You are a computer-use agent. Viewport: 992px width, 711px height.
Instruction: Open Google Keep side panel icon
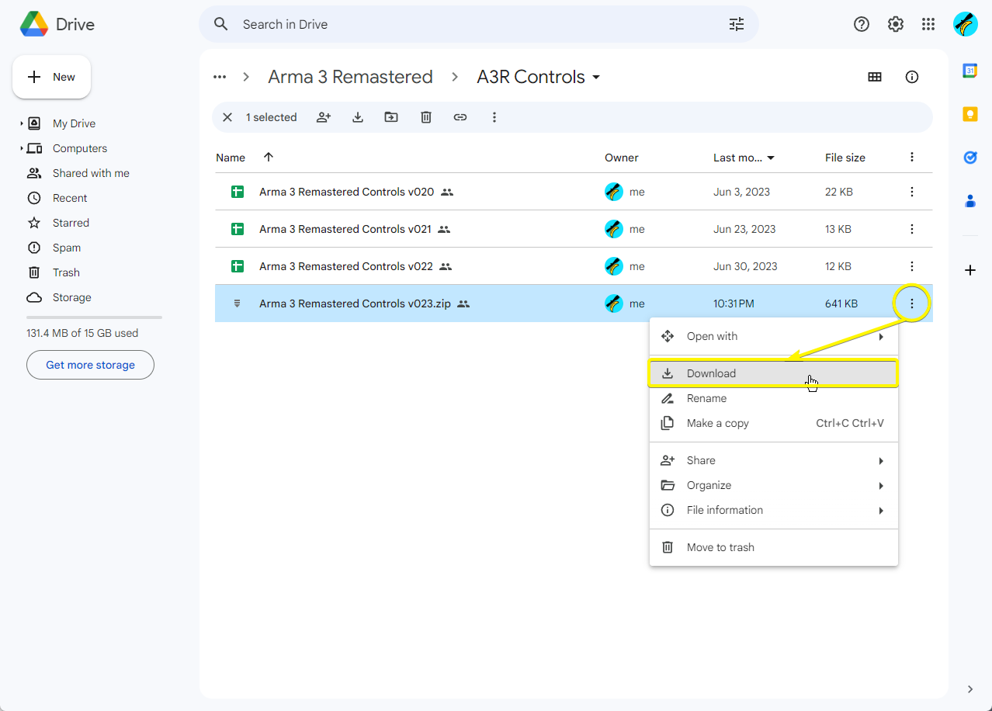[x=970, y=114]
